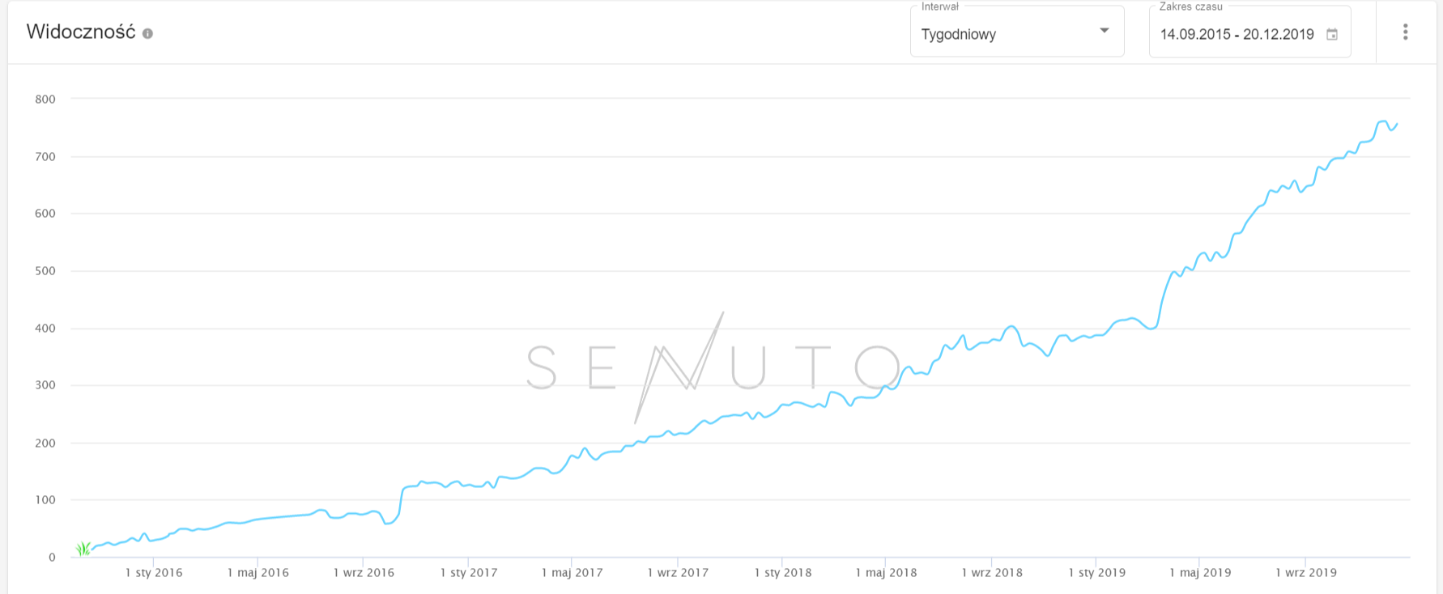Click the 14.09.2015 - 20.12.2019 date range field
Image resolution: width=1443 pixels, height=594 pixels.
tap(1237, 34)
